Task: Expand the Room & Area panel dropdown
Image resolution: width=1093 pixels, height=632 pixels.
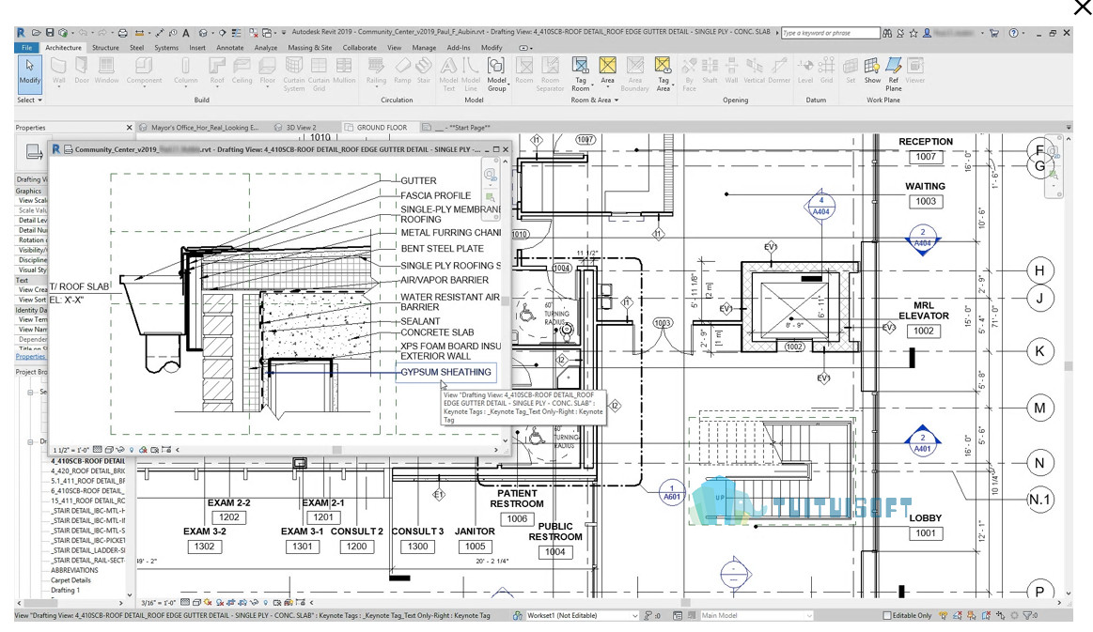Action: point(594,100)
